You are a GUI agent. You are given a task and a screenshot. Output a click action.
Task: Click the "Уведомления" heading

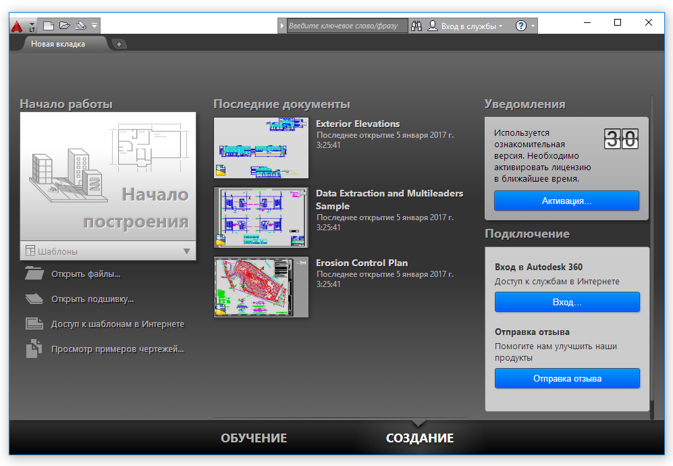[525, 104]
